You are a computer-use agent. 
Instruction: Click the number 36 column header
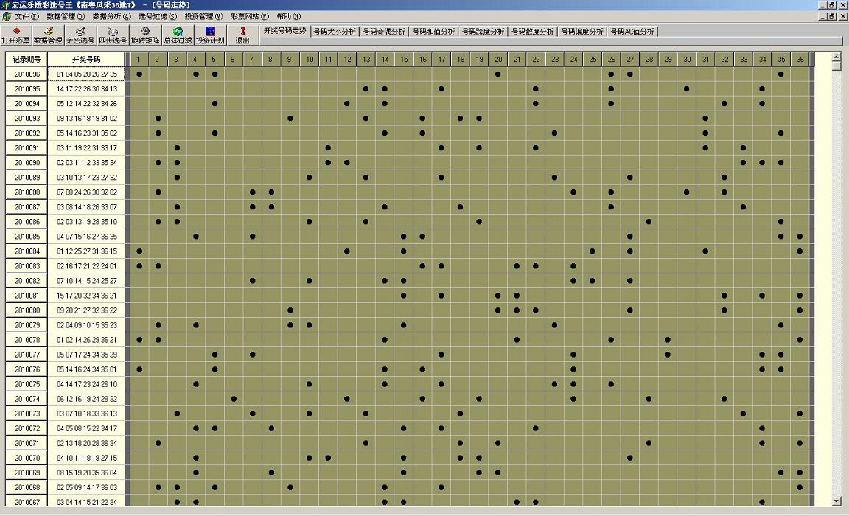pyautogui.click(x=800, y=59)
